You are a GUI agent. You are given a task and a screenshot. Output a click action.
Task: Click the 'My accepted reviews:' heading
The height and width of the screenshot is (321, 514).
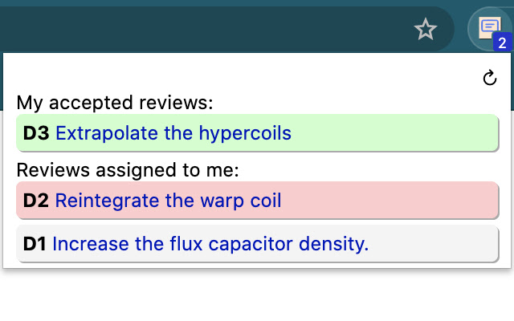coord(115,103)
